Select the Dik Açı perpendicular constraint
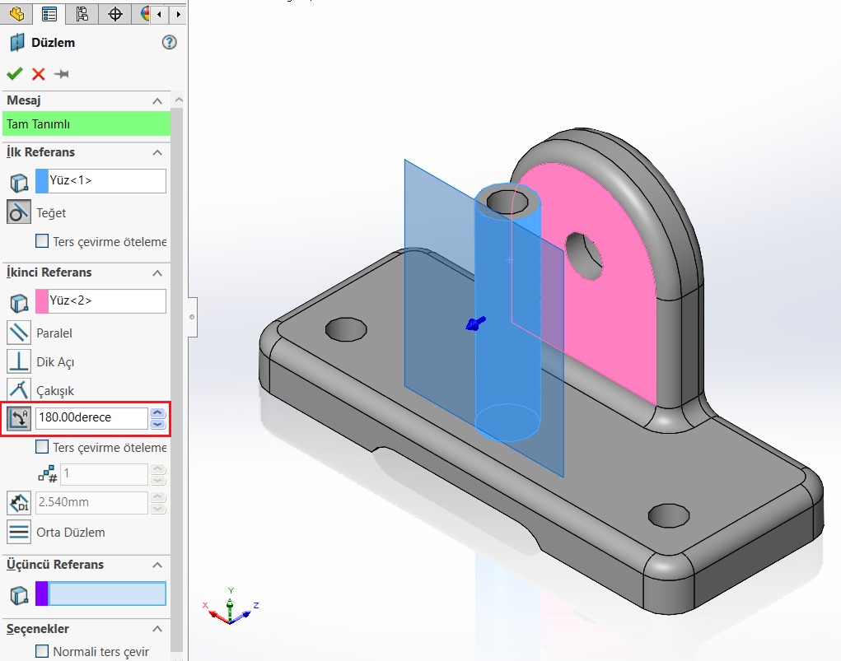 [x=19, y=361]
